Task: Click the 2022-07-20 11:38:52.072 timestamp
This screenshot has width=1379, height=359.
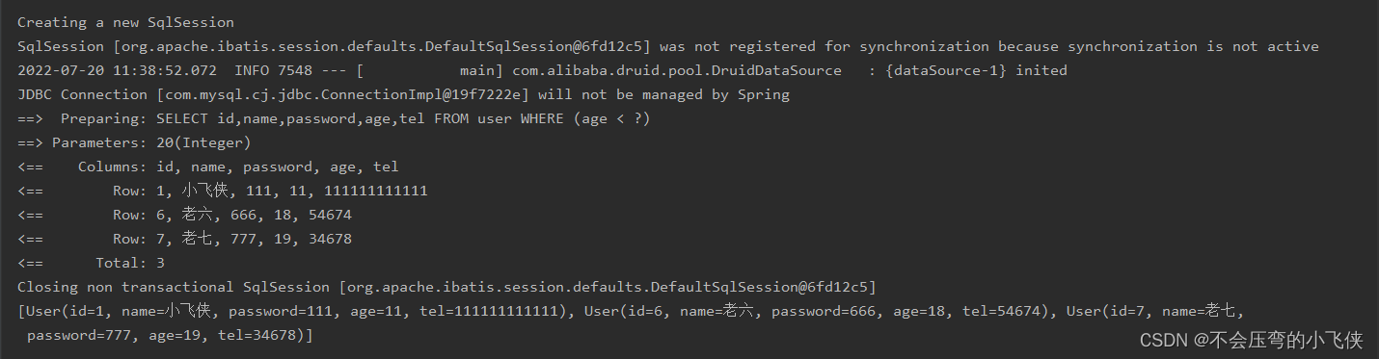Action: pyautogui.click(x=117, y=70)
